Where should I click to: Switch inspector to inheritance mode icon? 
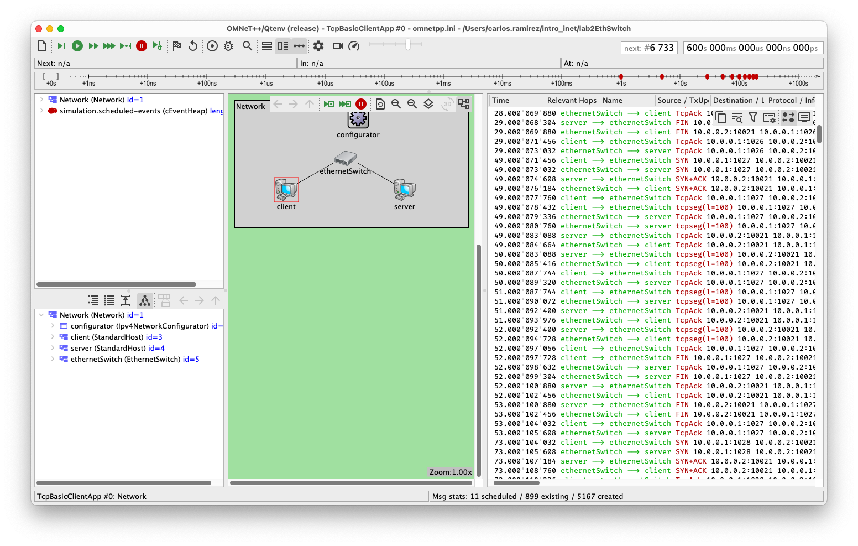[125, 300]
